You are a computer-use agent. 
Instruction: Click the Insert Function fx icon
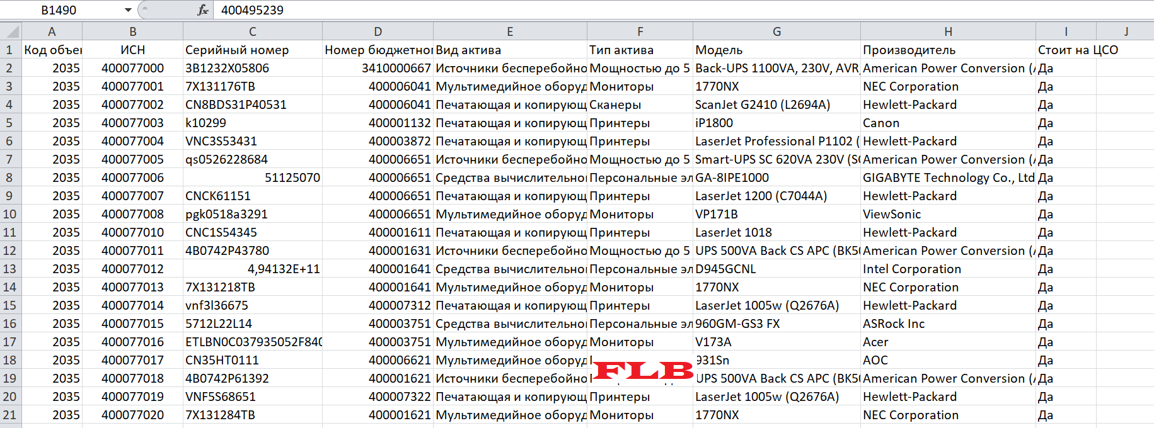coord(203,10)
